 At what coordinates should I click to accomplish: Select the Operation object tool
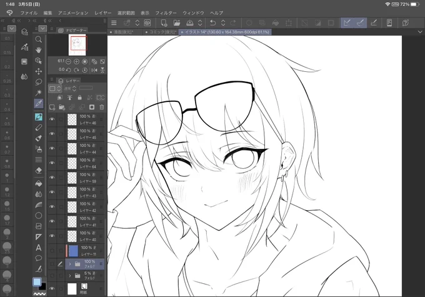[39, 61]
